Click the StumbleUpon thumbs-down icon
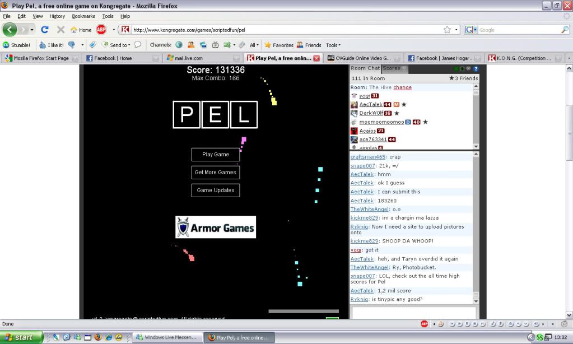The image size is (573, 344). point(72,45)
